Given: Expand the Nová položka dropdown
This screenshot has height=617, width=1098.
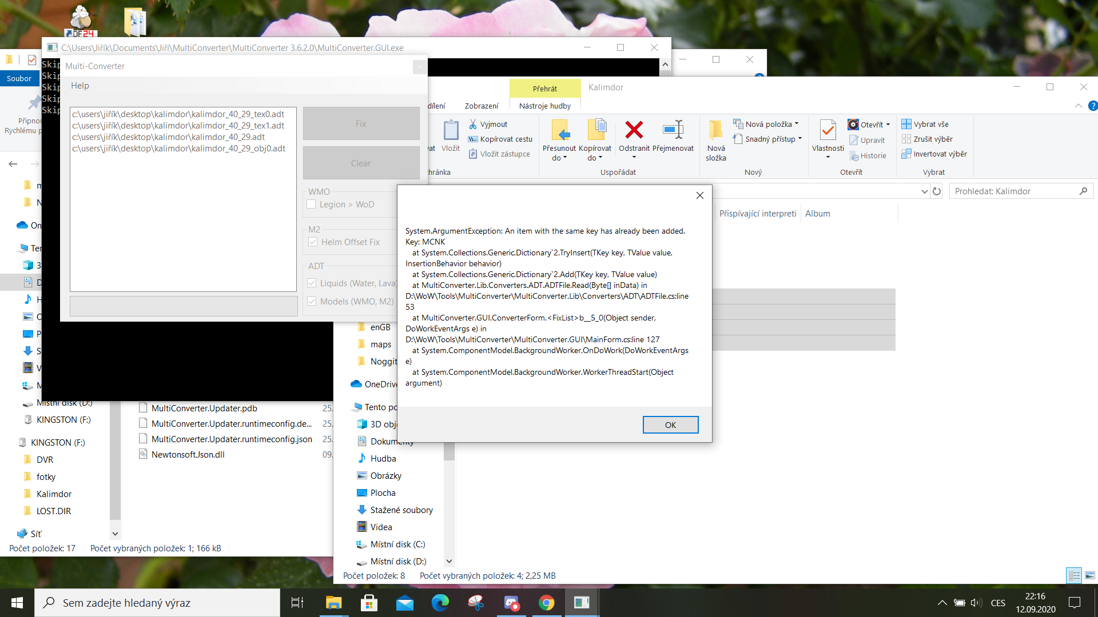Looking at the screenshot, I should click(797, 124).
